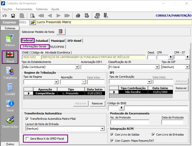
Task: Open the company folder lookup icon
Action: point(33,22)
